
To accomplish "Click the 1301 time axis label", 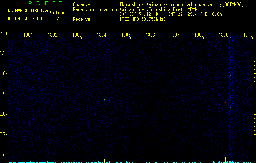I will [x=28, y=35].
